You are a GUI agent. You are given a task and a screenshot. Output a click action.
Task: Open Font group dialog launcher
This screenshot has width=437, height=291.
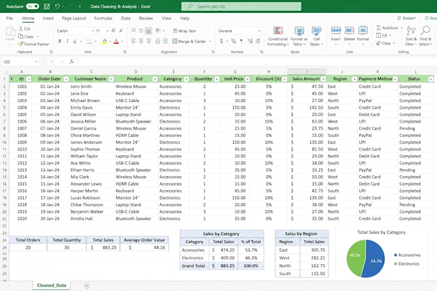click(125, 52)
